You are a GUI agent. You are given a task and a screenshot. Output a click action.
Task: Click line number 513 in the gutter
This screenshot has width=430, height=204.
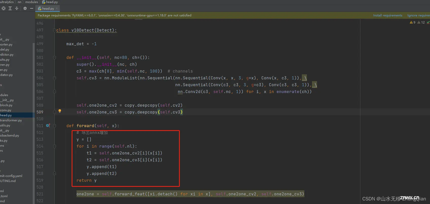point(40,139)
